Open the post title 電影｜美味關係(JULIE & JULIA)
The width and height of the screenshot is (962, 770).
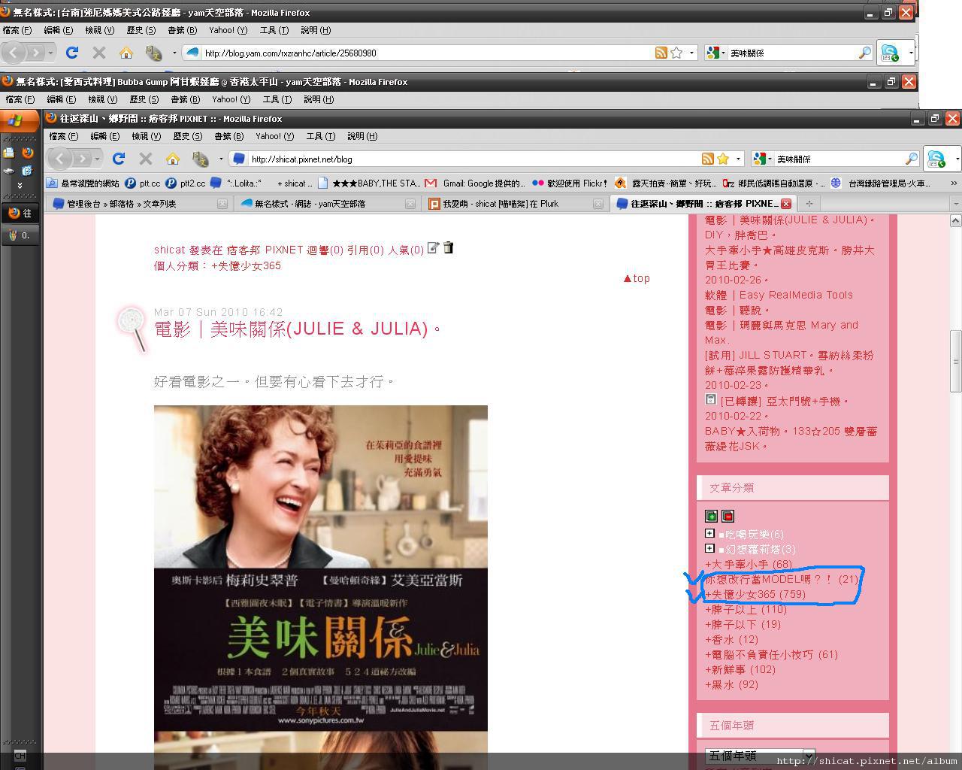pyautogui.click(x=298, y=329)
